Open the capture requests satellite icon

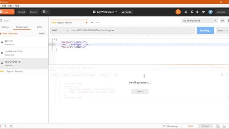186,12
